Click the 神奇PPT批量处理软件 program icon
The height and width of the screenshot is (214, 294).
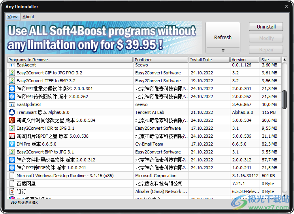pyautogui.click(x=12, y=89)
